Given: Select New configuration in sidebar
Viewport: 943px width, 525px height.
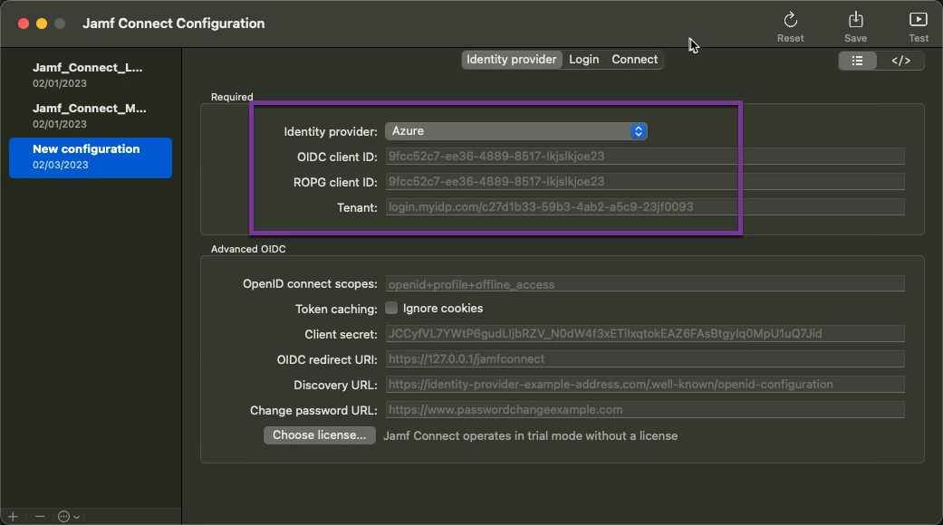Looking at the screenshot, I should pos(91,157).
